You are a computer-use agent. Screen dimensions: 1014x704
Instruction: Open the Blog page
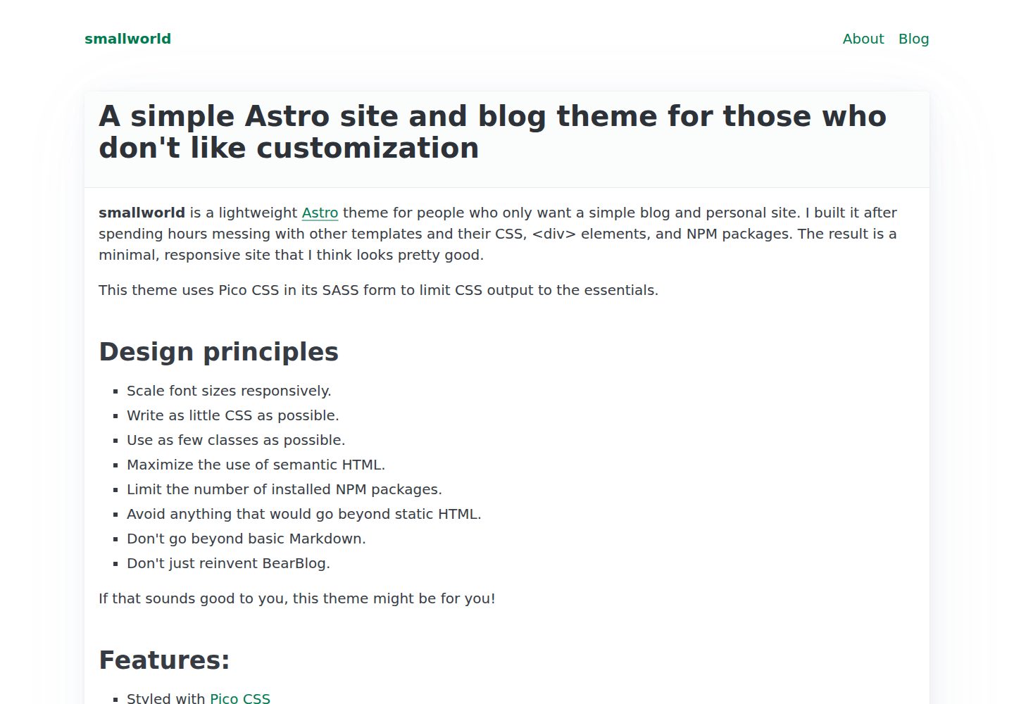[913, 39]
